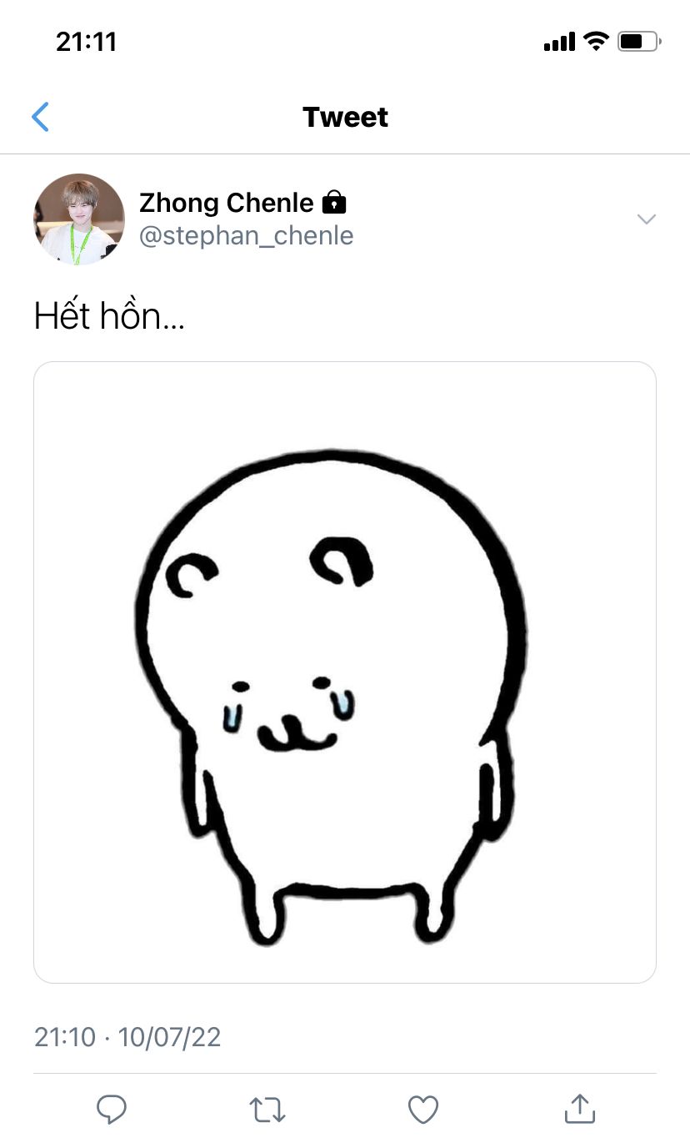Tap the 10/07/22 tweet date
The height and width of the screenshot is (1143, 690).
pos(170,1037)
